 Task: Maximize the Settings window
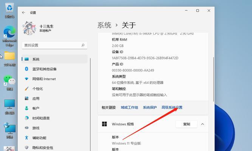point(198,11)
